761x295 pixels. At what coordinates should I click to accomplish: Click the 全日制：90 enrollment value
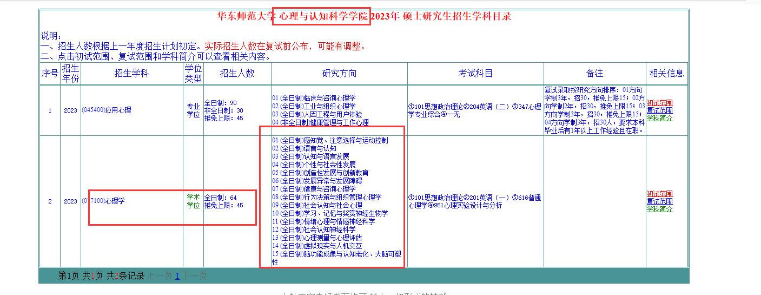tap(220, 103)
